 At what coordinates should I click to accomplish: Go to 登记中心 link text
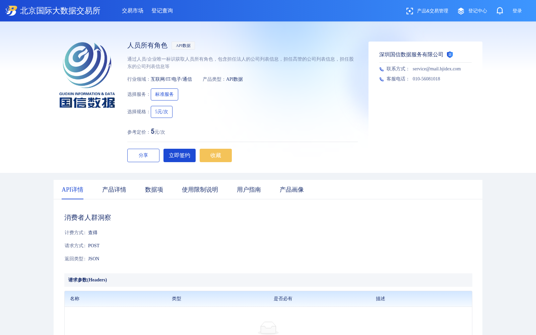(477, 11)
